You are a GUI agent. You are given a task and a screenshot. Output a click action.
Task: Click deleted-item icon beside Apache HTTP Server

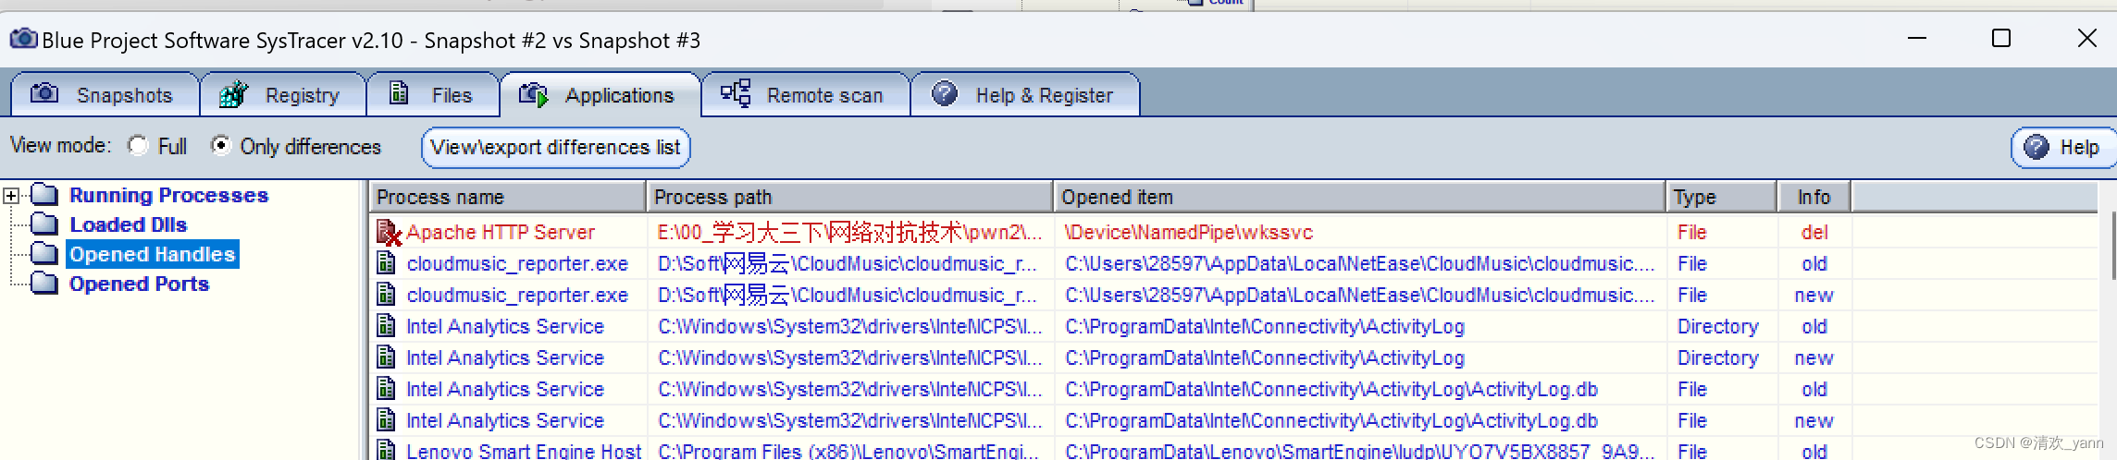point(389,233)
